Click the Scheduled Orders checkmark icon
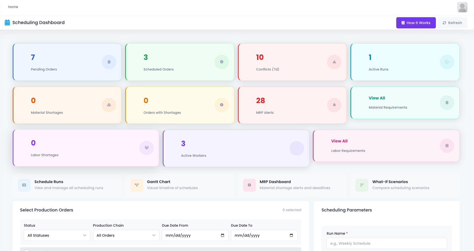This screenshot has width=474, height=251. [x=222, y=62]
